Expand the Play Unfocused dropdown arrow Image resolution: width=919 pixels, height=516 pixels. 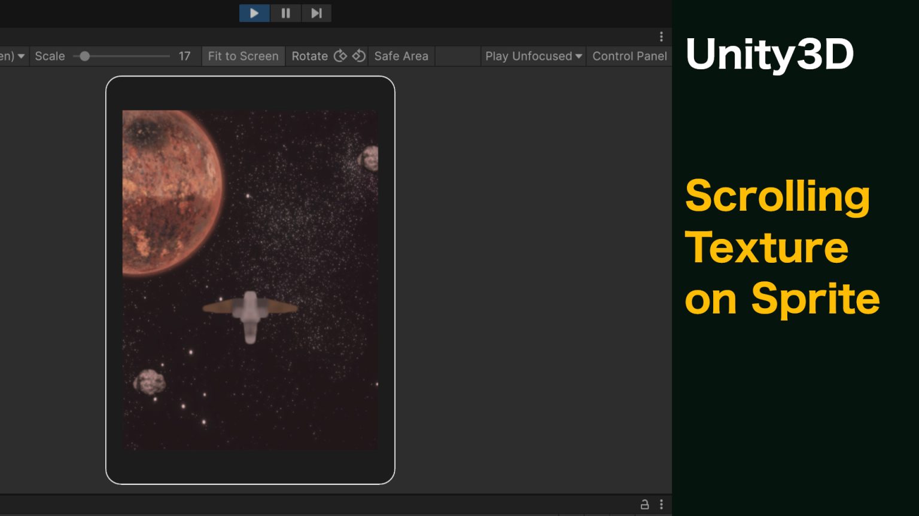coord(579,56)
